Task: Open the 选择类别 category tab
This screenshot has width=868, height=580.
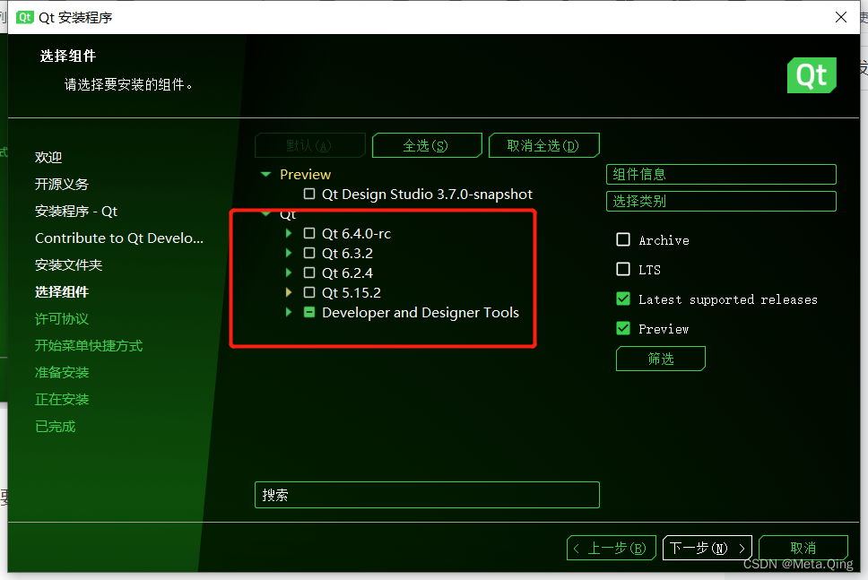Action: (x=721, y=201)
